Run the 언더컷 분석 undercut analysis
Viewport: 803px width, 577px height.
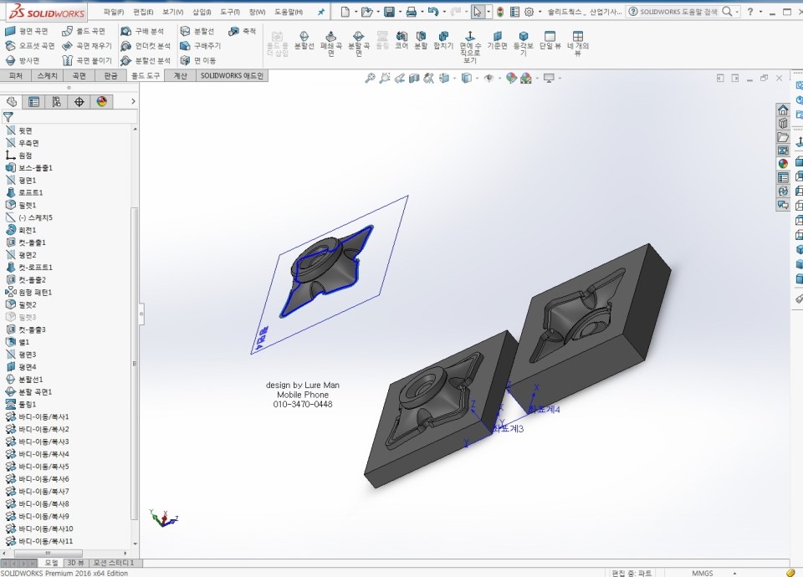(x=146, y=46)
